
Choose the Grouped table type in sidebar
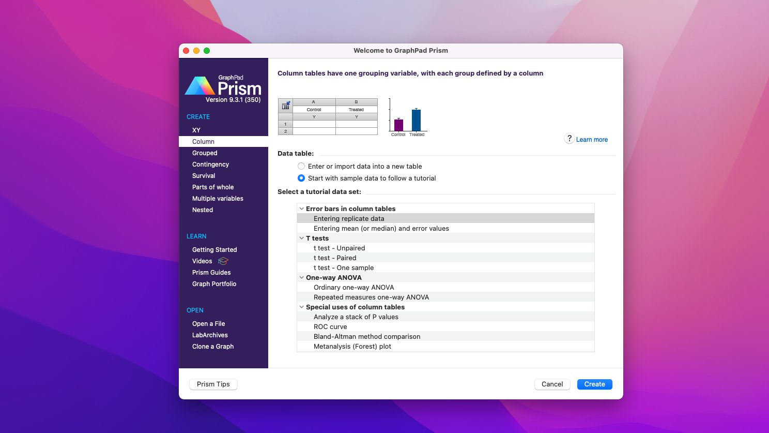[x=205, y=153]
